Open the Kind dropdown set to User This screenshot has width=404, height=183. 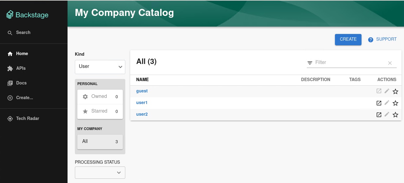click(100, 67)
